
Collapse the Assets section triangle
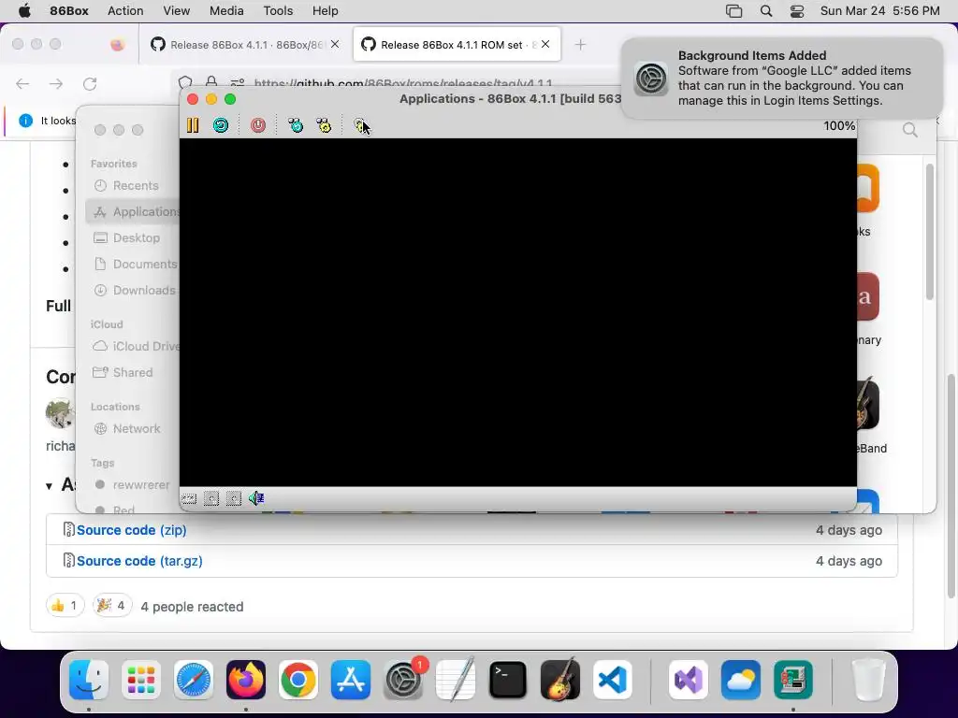49,486
